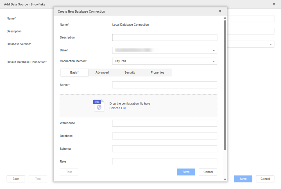Click Save in the Add Data Source window
Screen dimensions: 281x189
[243, 179]
